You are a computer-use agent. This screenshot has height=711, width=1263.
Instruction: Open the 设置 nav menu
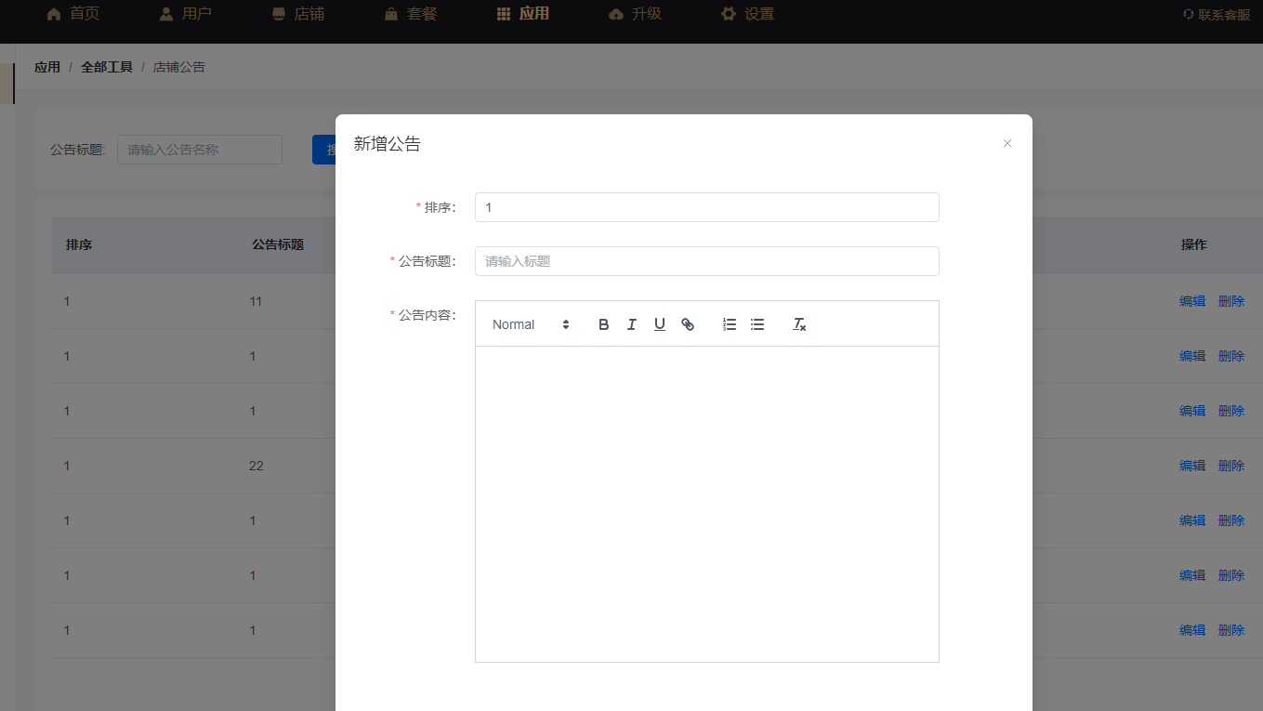(x=747, y=14)
